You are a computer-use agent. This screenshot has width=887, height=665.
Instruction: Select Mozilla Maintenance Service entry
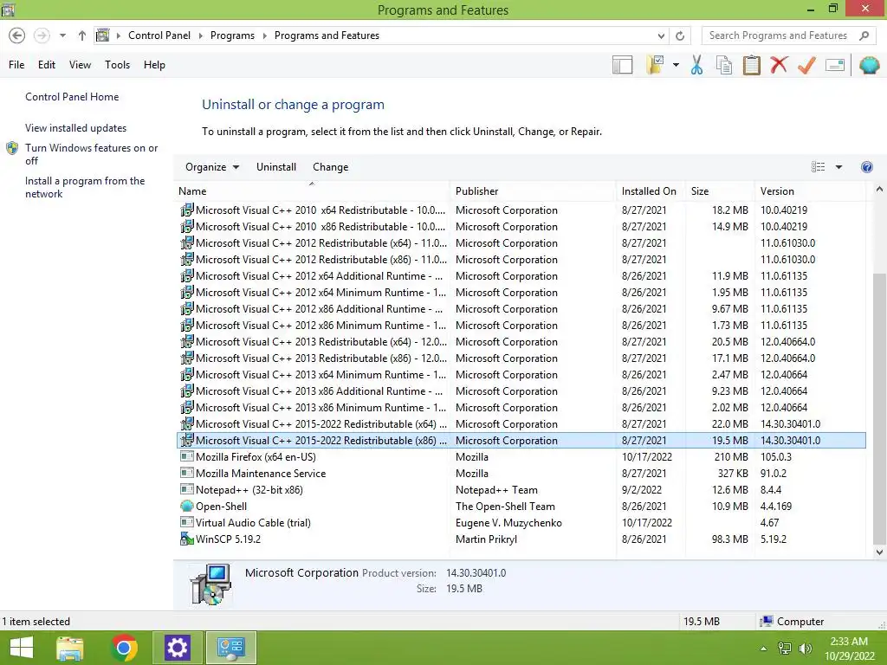pyautogui.click(x=521, y=474)
